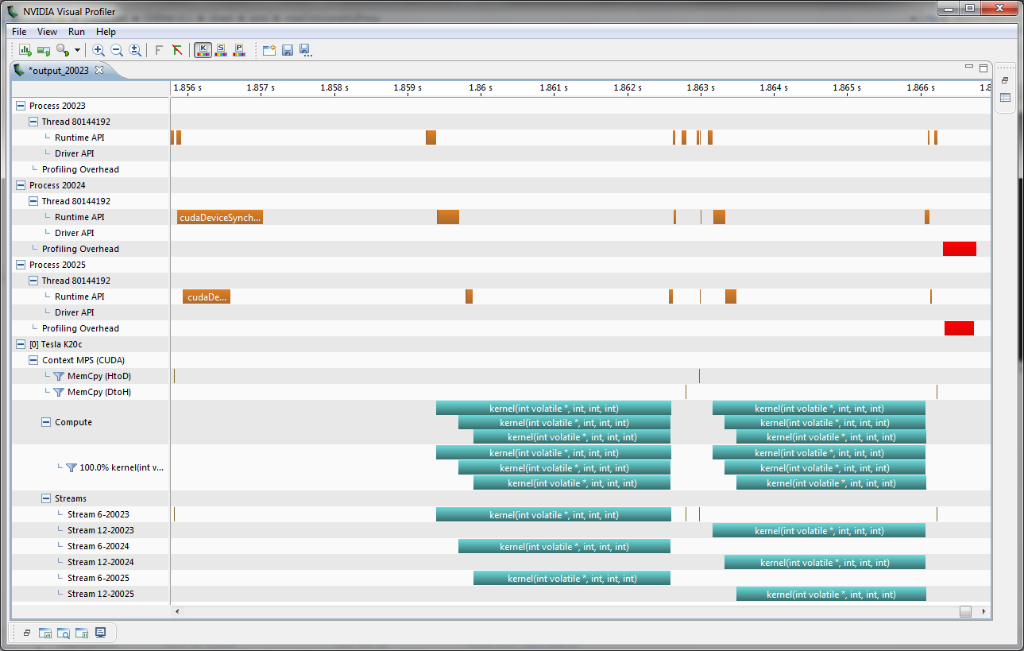
Task: Click the Save floppy disk toolbar icon
Action: 288,50
